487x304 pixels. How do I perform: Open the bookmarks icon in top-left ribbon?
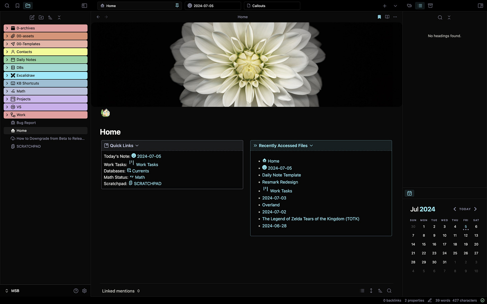pos(17,6)
